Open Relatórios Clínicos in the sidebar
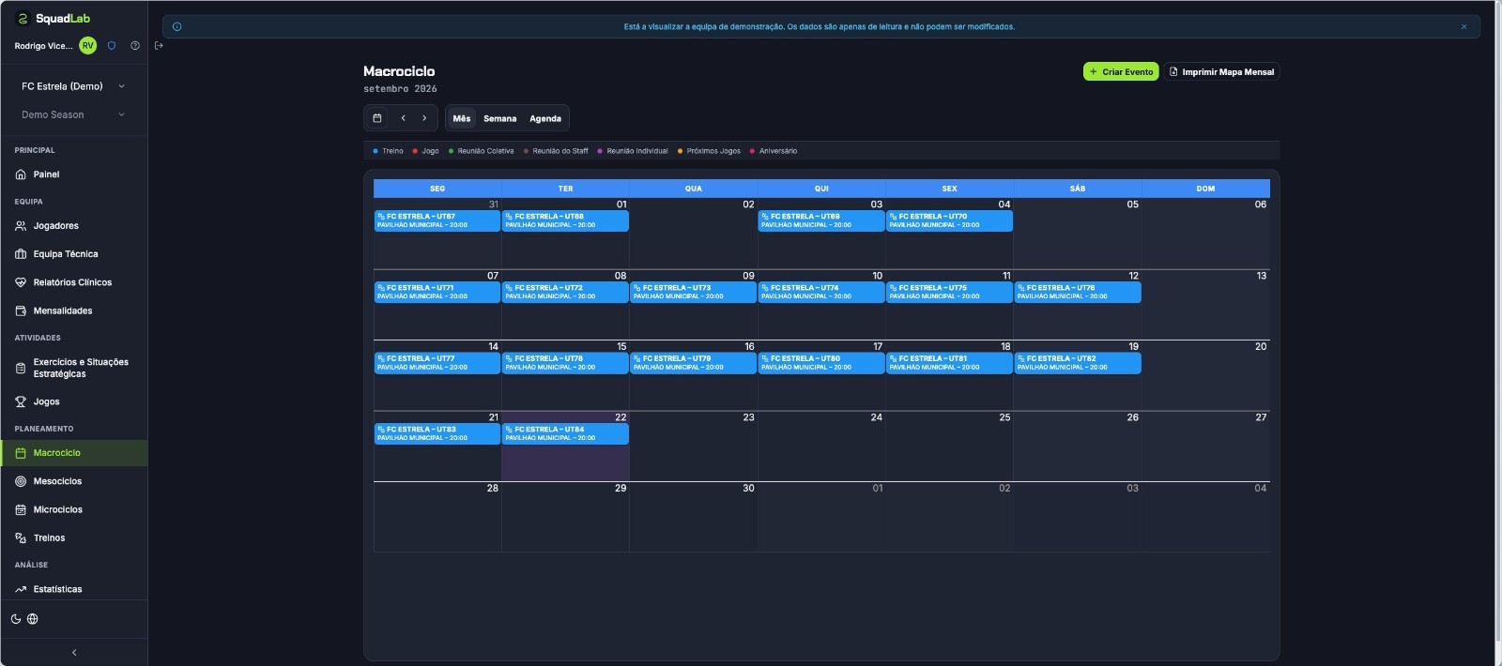The image size is (1502, 666). pyautogui.click(x=74, y=282)
